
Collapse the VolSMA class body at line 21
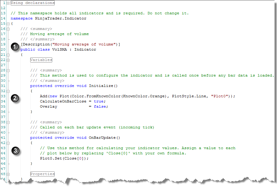[8, 55]
